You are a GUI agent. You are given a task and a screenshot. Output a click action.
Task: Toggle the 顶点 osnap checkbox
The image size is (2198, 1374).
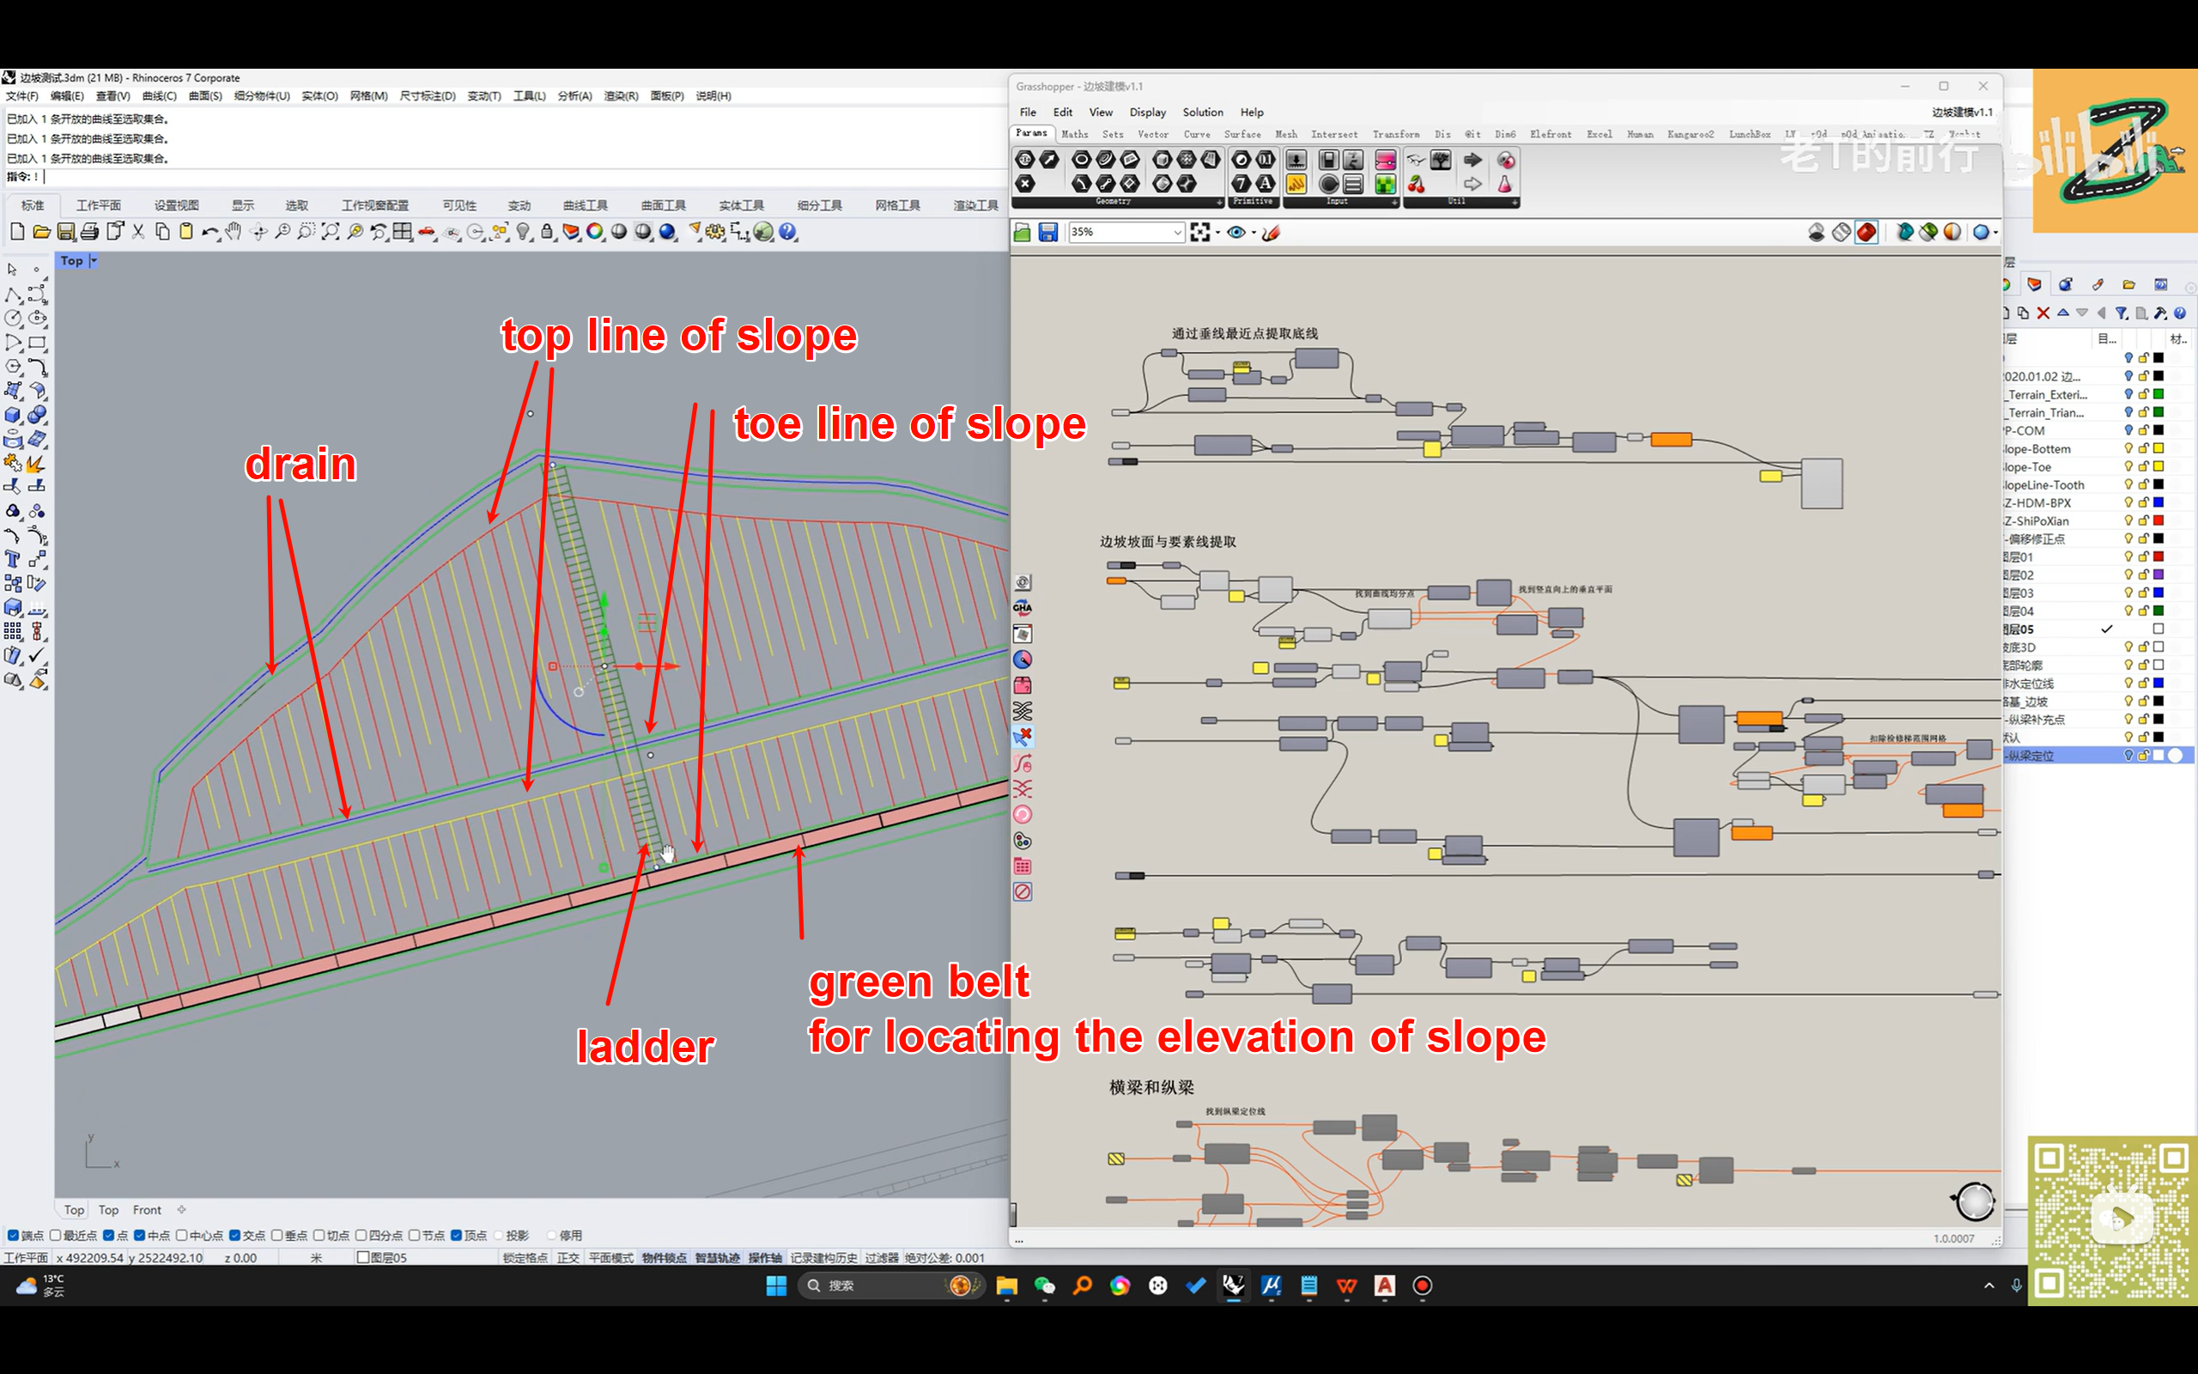tap(456, 1235)
